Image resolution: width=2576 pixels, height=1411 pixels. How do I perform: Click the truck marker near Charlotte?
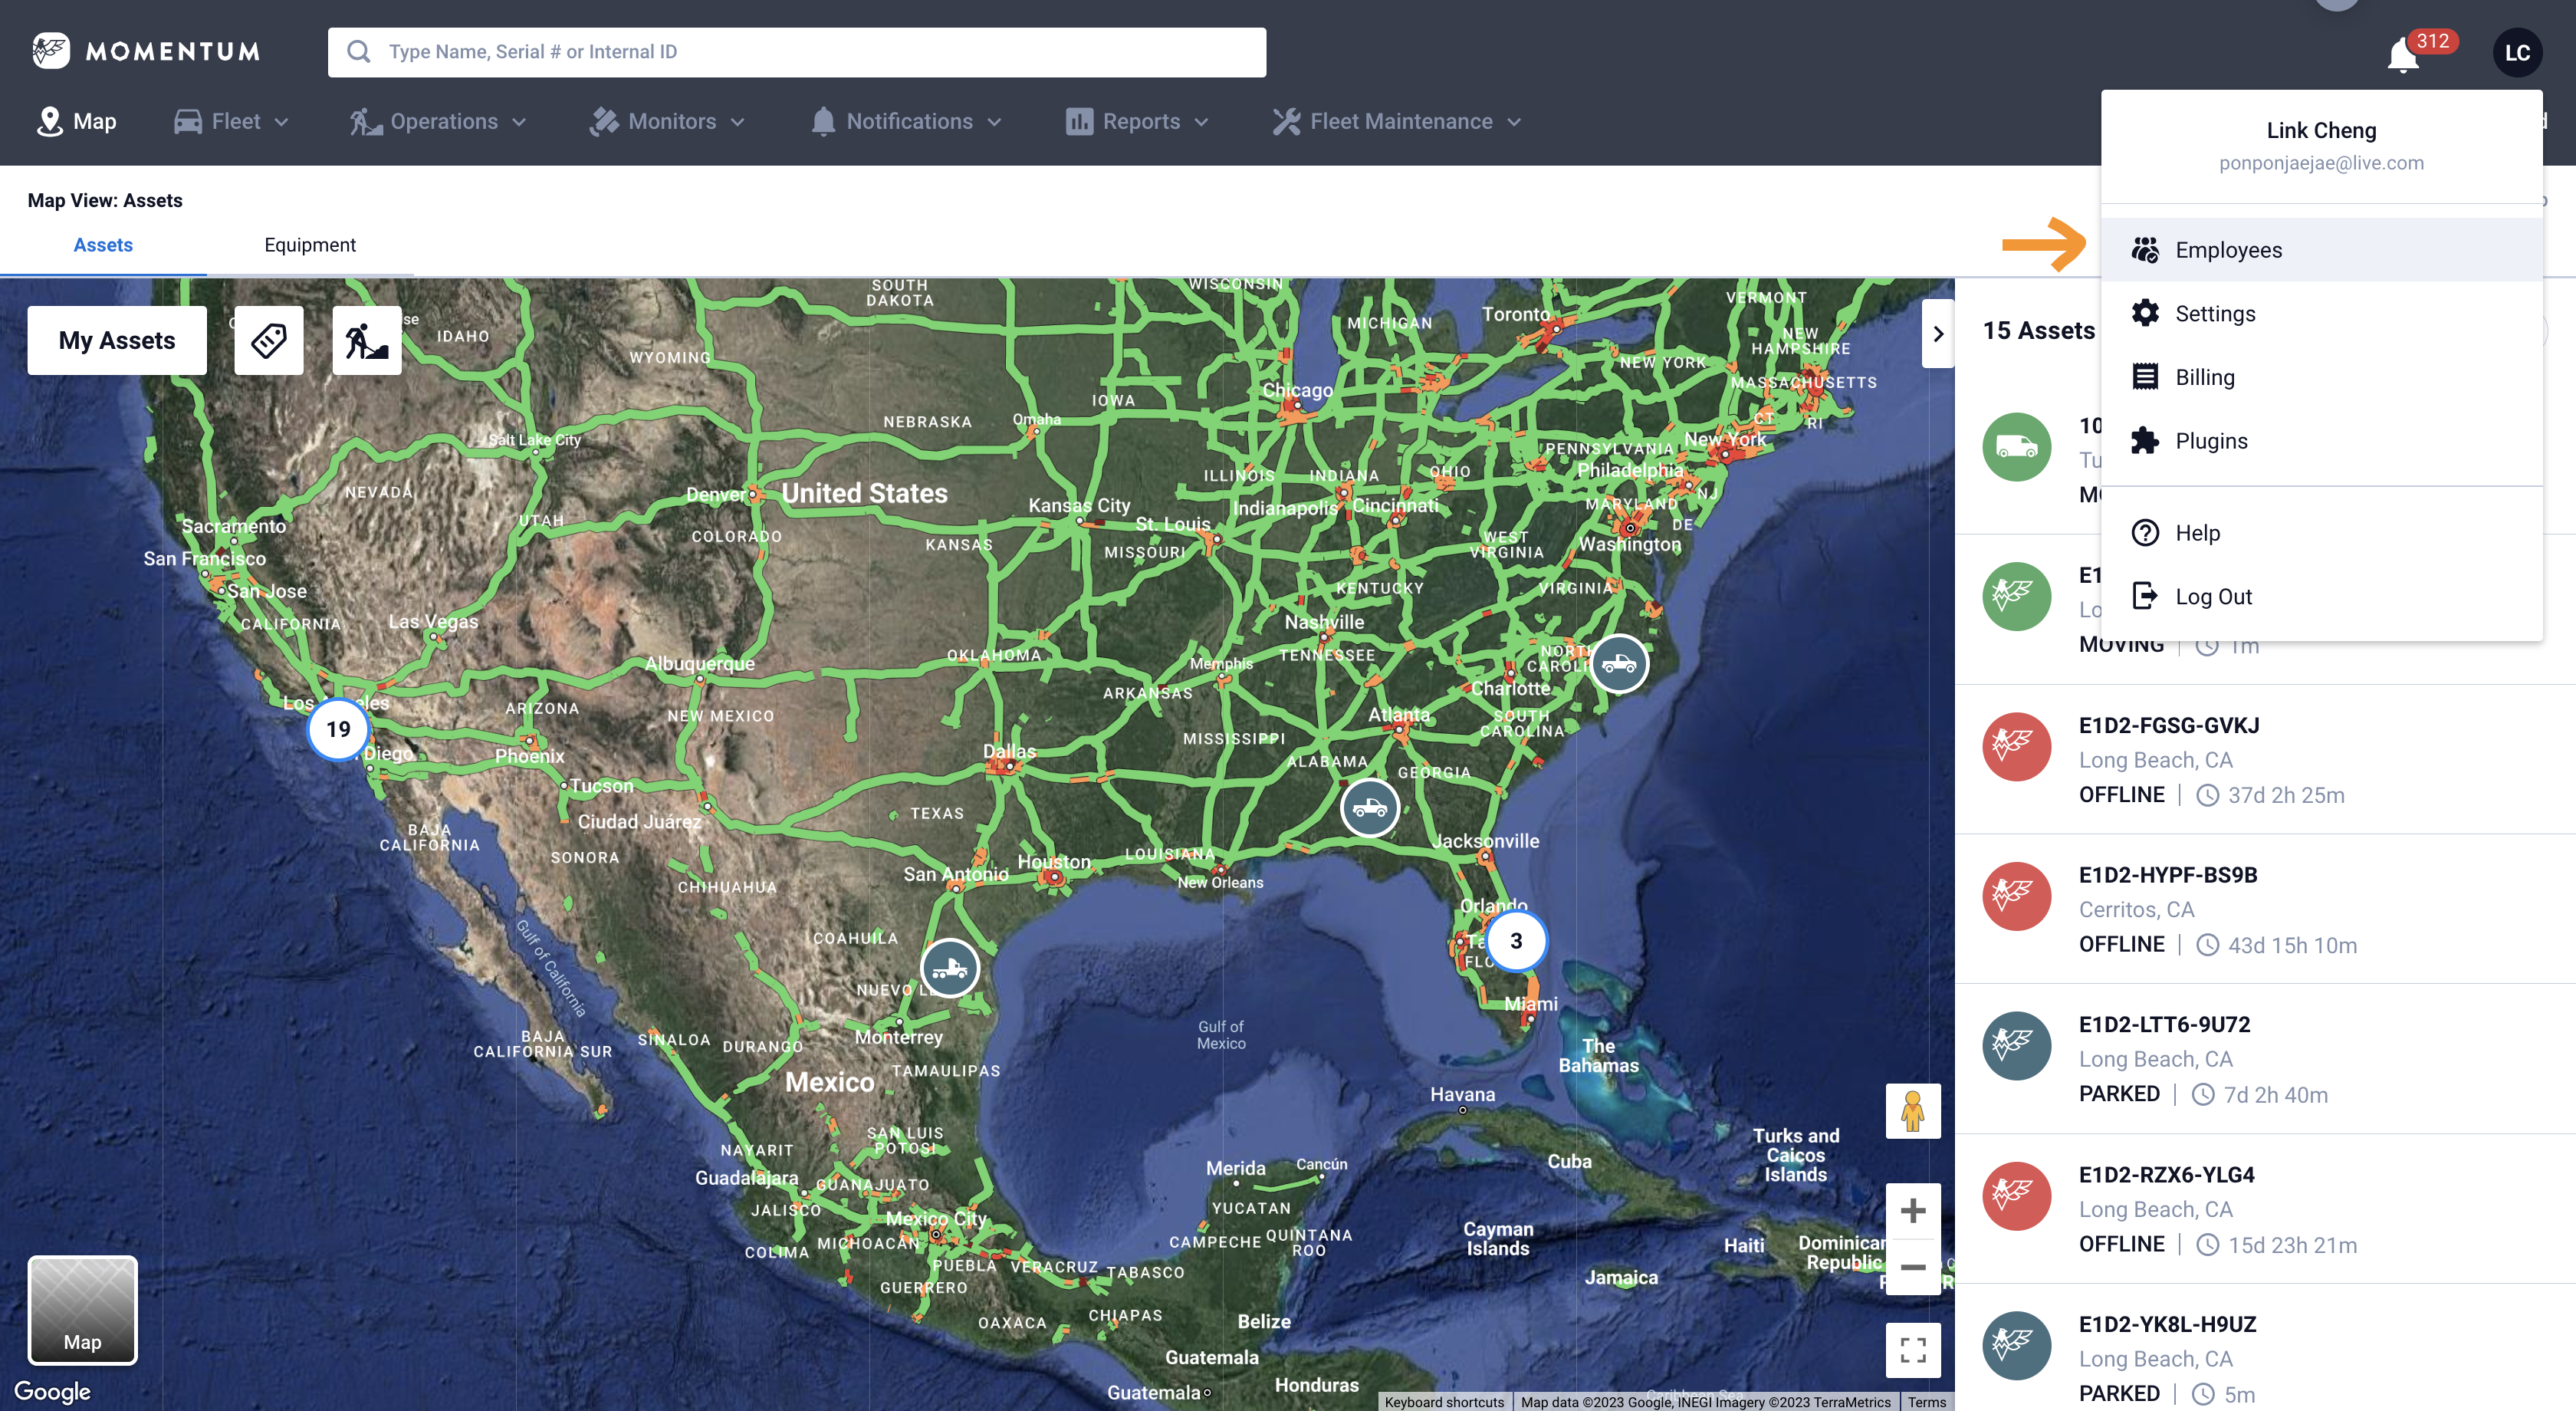[x=1620, y=663]
